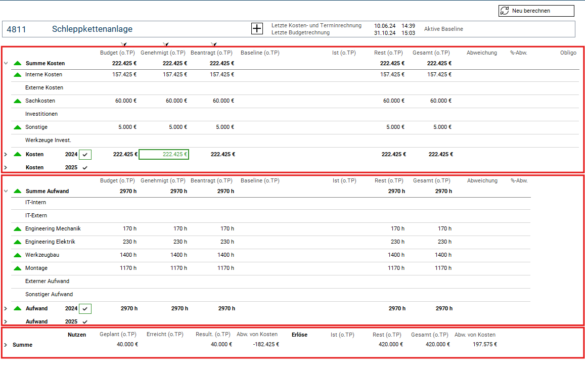Select the Montage row label
The width and height of the screenshot is (585, 373).
[x=36, y=268]
